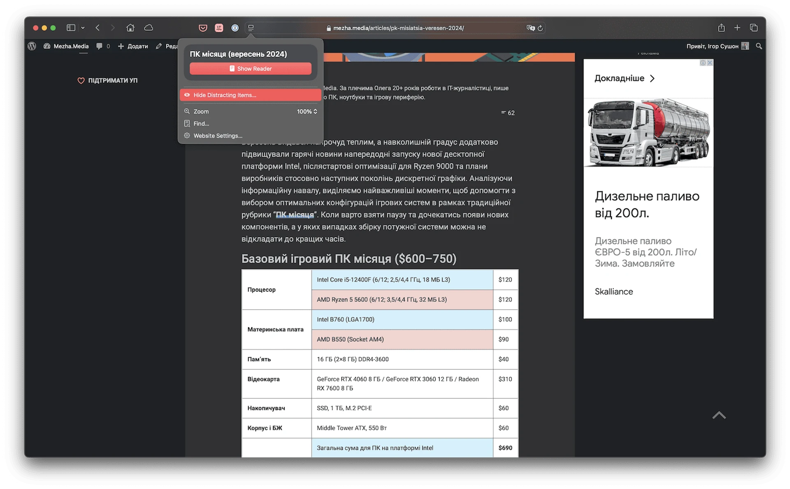Click the pink face extension icon
This screenshot has height=489, width=790.
(219, 28)
